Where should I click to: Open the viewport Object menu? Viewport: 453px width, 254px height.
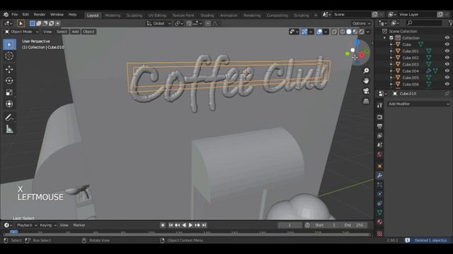pyautogui.click(x=88, y=32)
